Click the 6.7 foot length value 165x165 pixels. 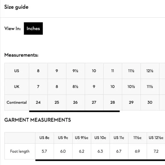(x=119, y=151)
